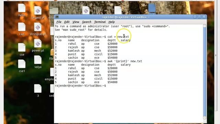220x124 pixels.
Task: Click the awk '{print}' new.txt command
Action: 125,61
